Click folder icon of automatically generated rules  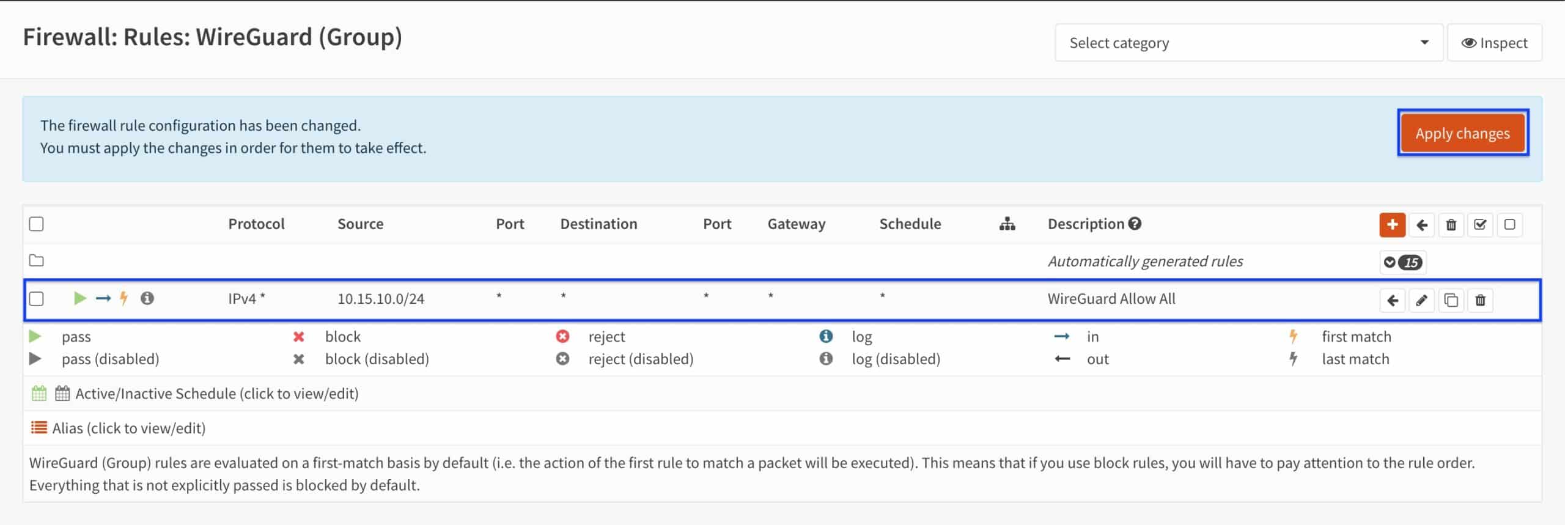click(x=37, y=260)
